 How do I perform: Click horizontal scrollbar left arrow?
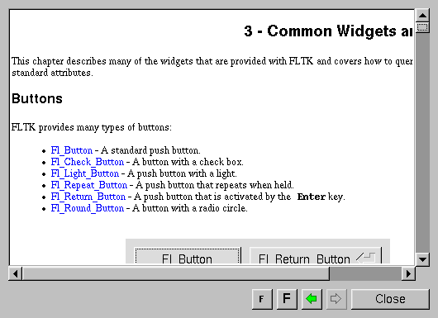click(x=16, y=273)
